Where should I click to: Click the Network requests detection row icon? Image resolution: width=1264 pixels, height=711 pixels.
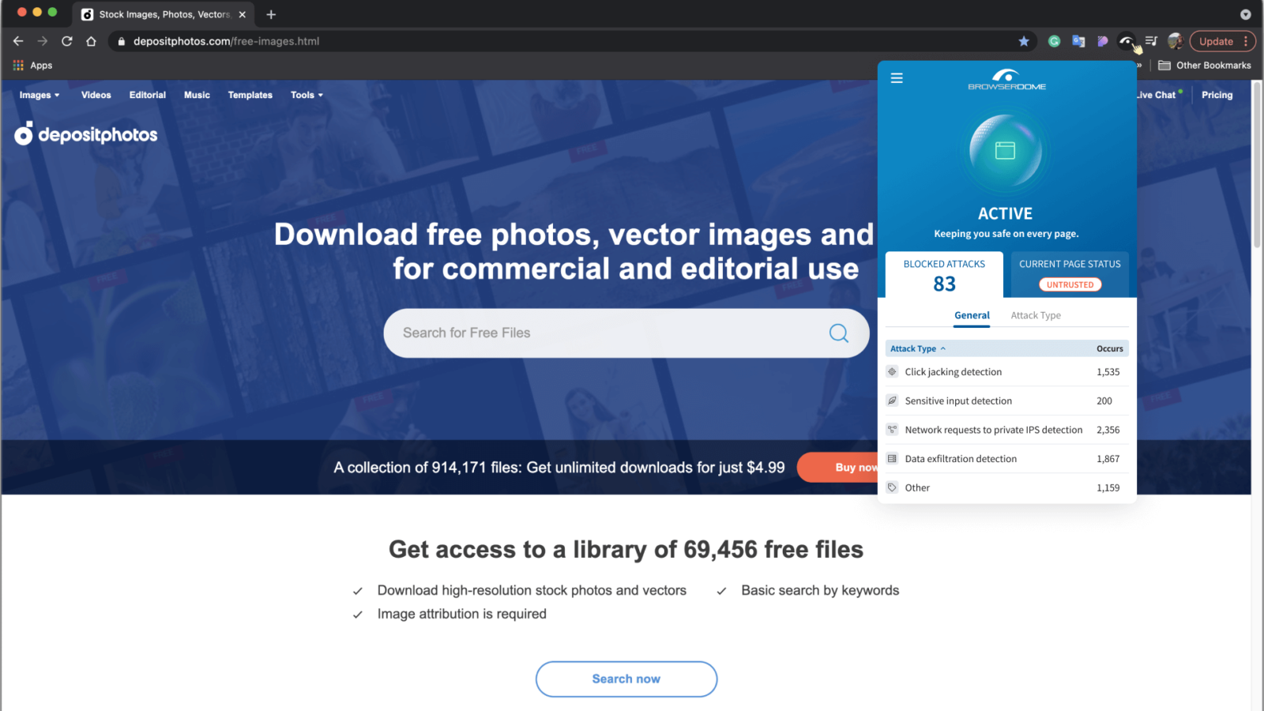[892, 430]
